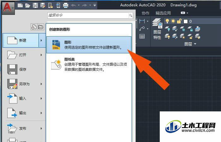Click the ribbon minimize toggle button
The height and width of the screenshot is (142, 221).
[183, 13]
